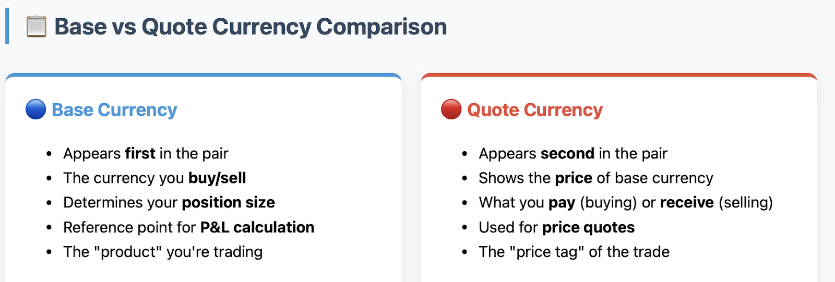Click "Reference point for P&L calculation" item
The height and width of the screenshot is (282, 835).
(x=188, y=228)
